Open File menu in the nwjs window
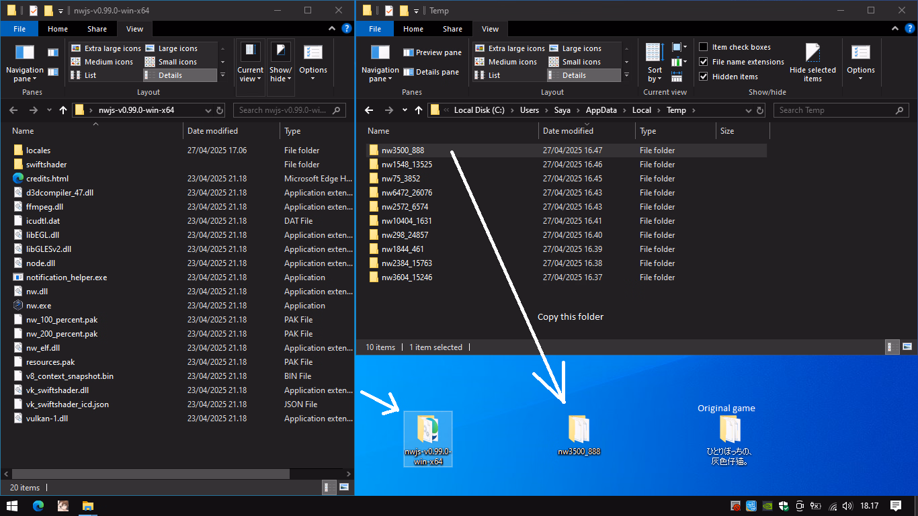The width and height of the screenshot is (918, 516). point(19,29)
